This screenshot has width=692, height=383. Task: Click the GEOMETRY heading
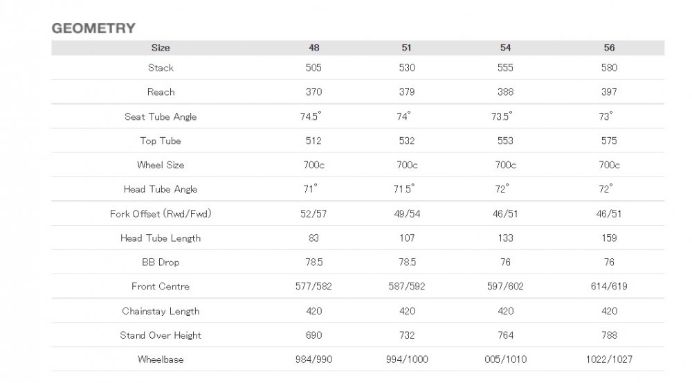tap(93, 28)
